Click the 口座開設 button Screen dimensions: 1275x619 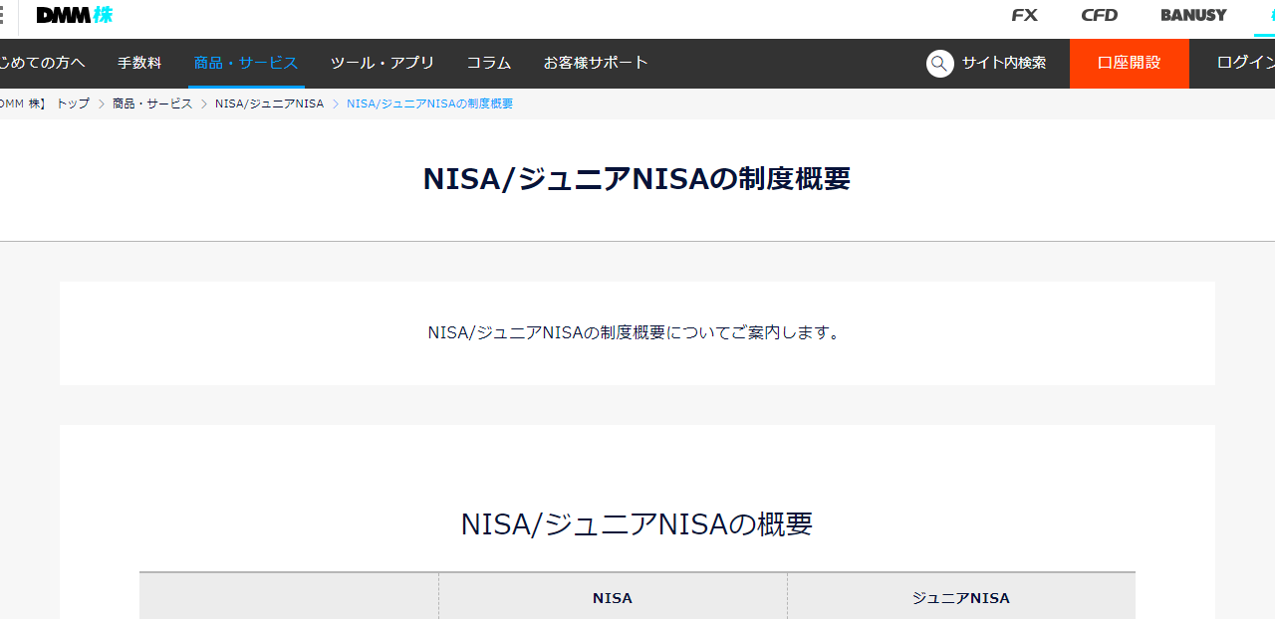[x=1129, y=63]
